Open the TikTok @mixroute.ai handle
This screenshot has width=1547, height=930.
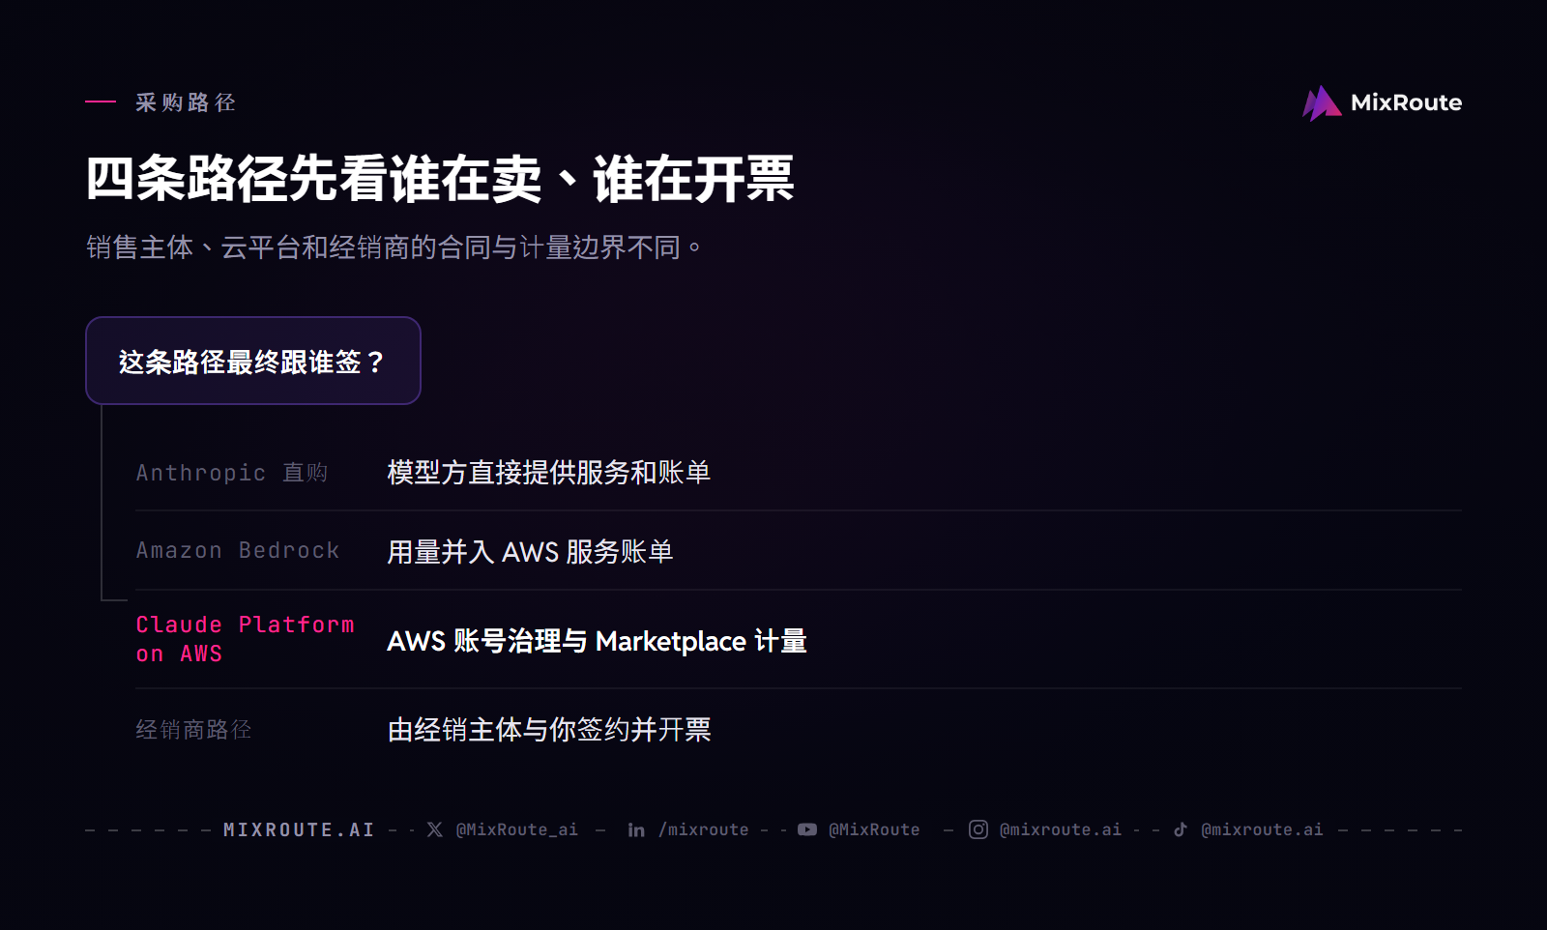click(x=1262, y=829)
